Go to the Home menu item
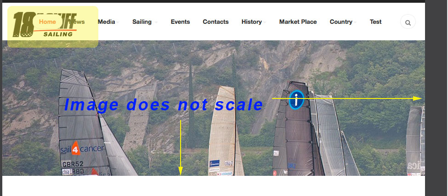 pyautogui.click(x=47, y=22)
